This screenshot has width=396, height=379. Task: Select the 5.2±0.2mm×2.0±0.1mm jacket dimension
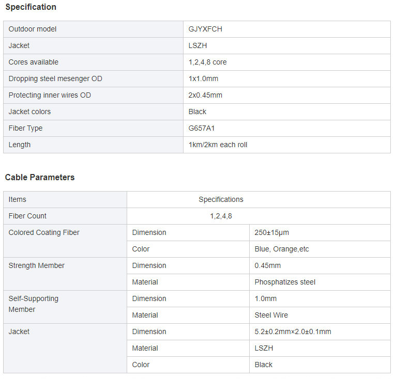(293, 332)
